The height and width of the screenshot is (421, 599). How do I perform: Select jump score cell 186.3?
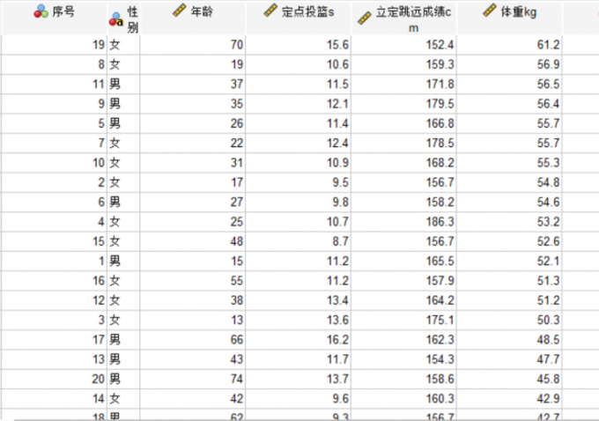(403, 222)
